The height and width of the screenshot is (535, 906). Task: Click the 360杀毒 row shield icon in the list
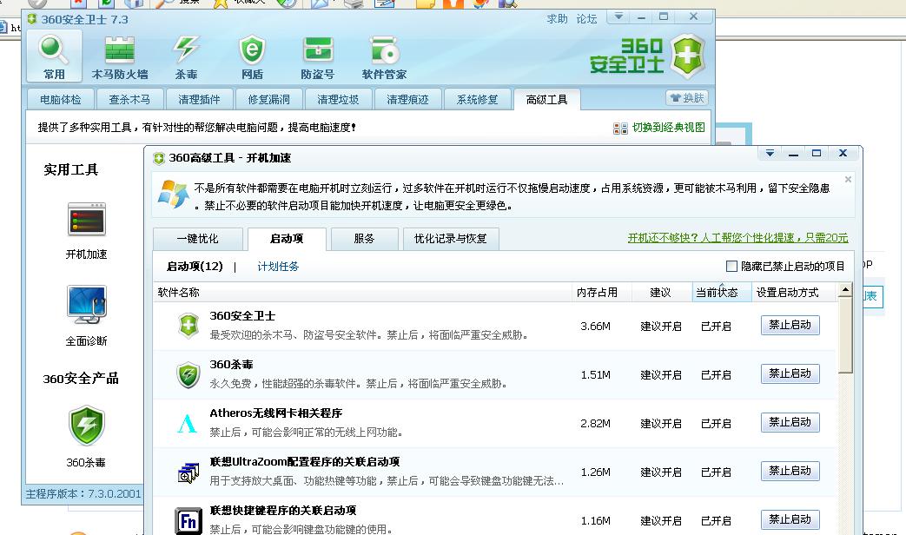click(188, 374)
